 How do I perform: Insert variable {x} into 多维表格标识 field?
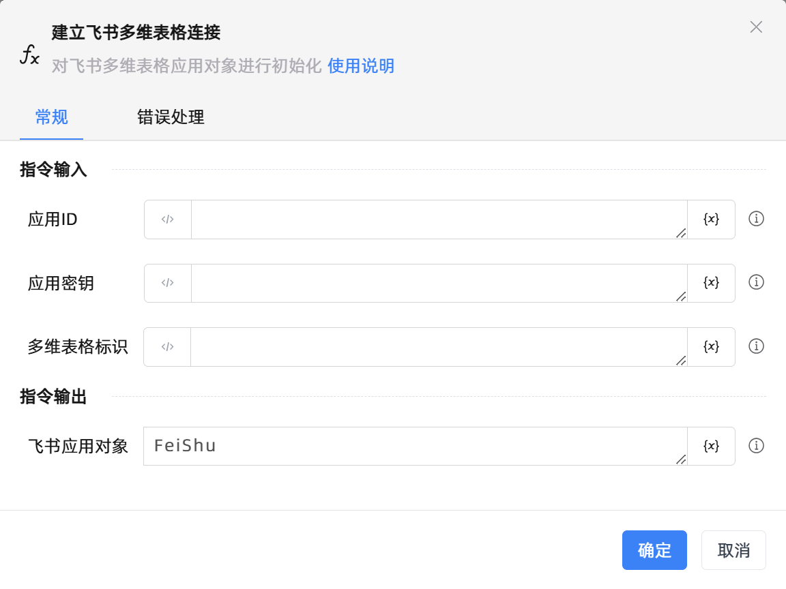pos(711,346)
